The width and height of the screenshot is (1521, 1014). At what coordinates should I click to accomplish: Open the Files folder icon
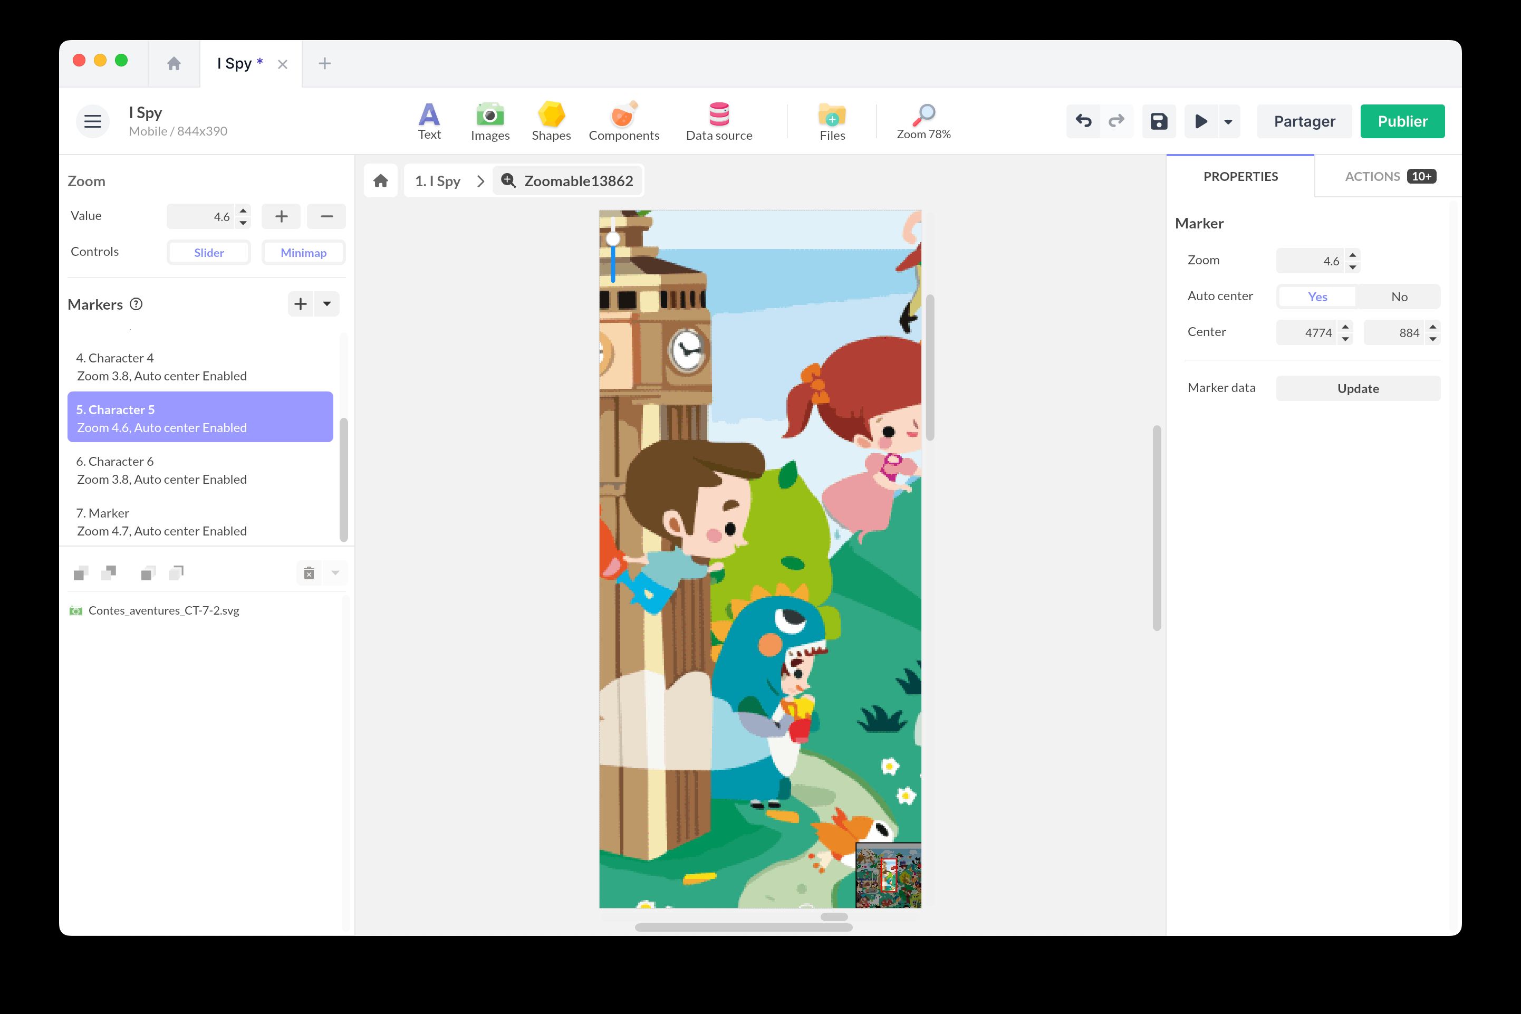[x=831, y=121]
